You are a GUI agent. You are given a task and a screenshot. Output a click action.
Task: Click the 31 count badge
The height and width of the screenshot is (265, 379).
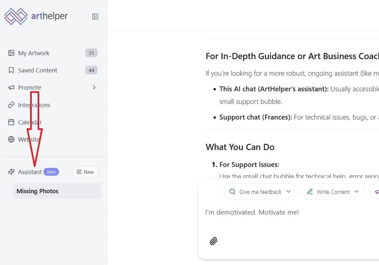pyautogui.click(x=91, y=53)
